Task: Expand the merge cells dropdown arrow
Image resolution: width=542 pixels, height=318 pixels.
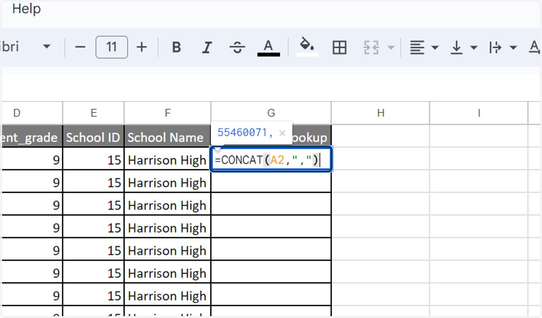Action: (x=391, y=47)
